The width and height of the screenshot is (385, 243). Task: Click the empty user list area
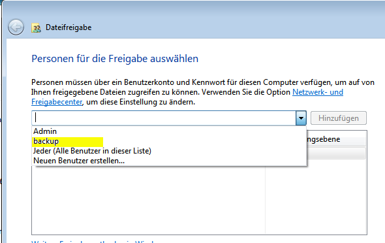click(x=148, y=200)
